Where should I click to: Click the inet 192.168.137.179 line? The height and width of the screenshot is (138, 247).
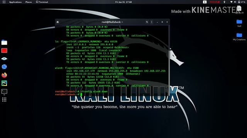click(x=116, y=71)
